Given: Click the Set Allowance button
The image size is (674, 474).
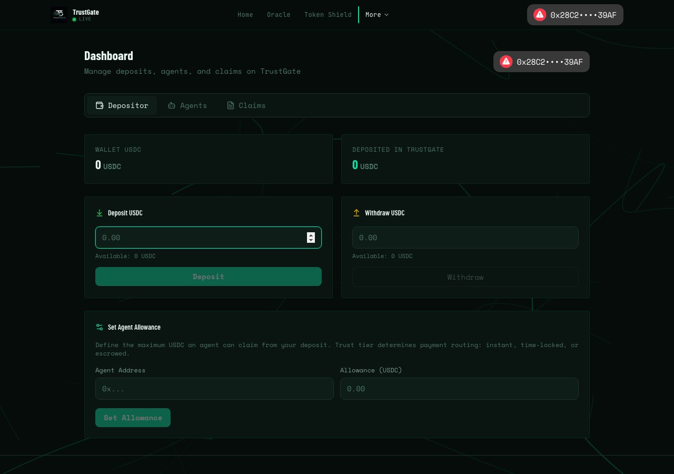Looking at the screenshot, I should point(133,418).
